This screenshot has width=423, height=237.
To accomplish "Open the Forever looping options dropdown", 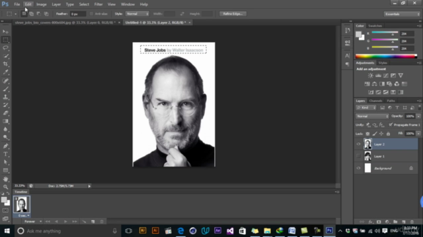I will click(x=32, y=221).
